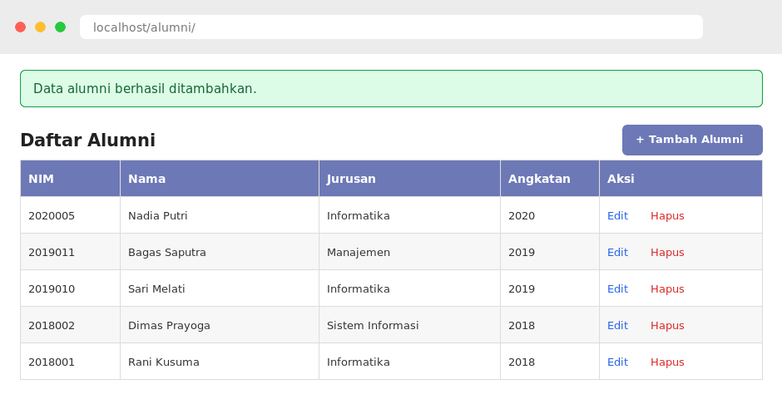Image resolution: width=782 pixels, height=399 pixels.
Task: Edit the Nadia Putri row
Action: point(617,215)
